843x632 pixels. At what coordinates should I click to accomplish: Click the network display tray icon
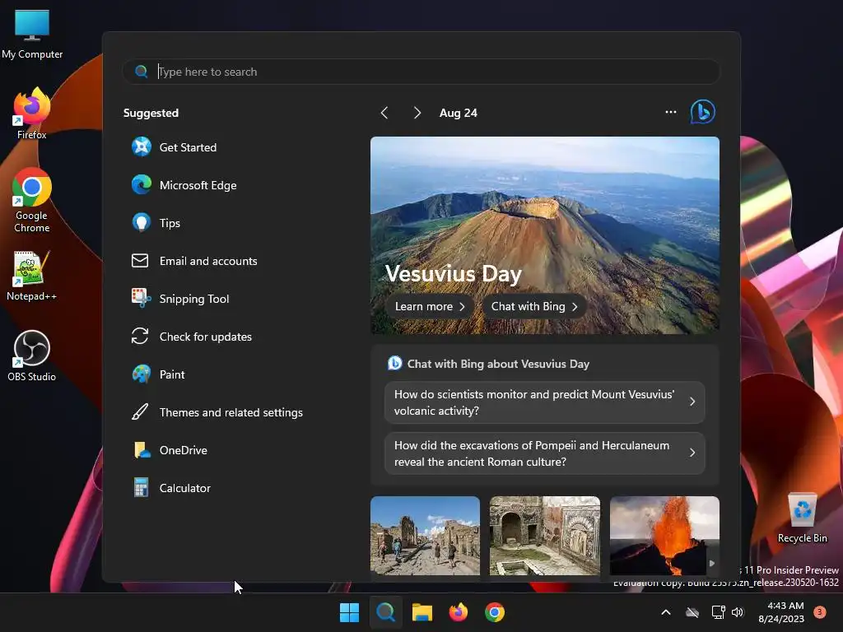718,612
